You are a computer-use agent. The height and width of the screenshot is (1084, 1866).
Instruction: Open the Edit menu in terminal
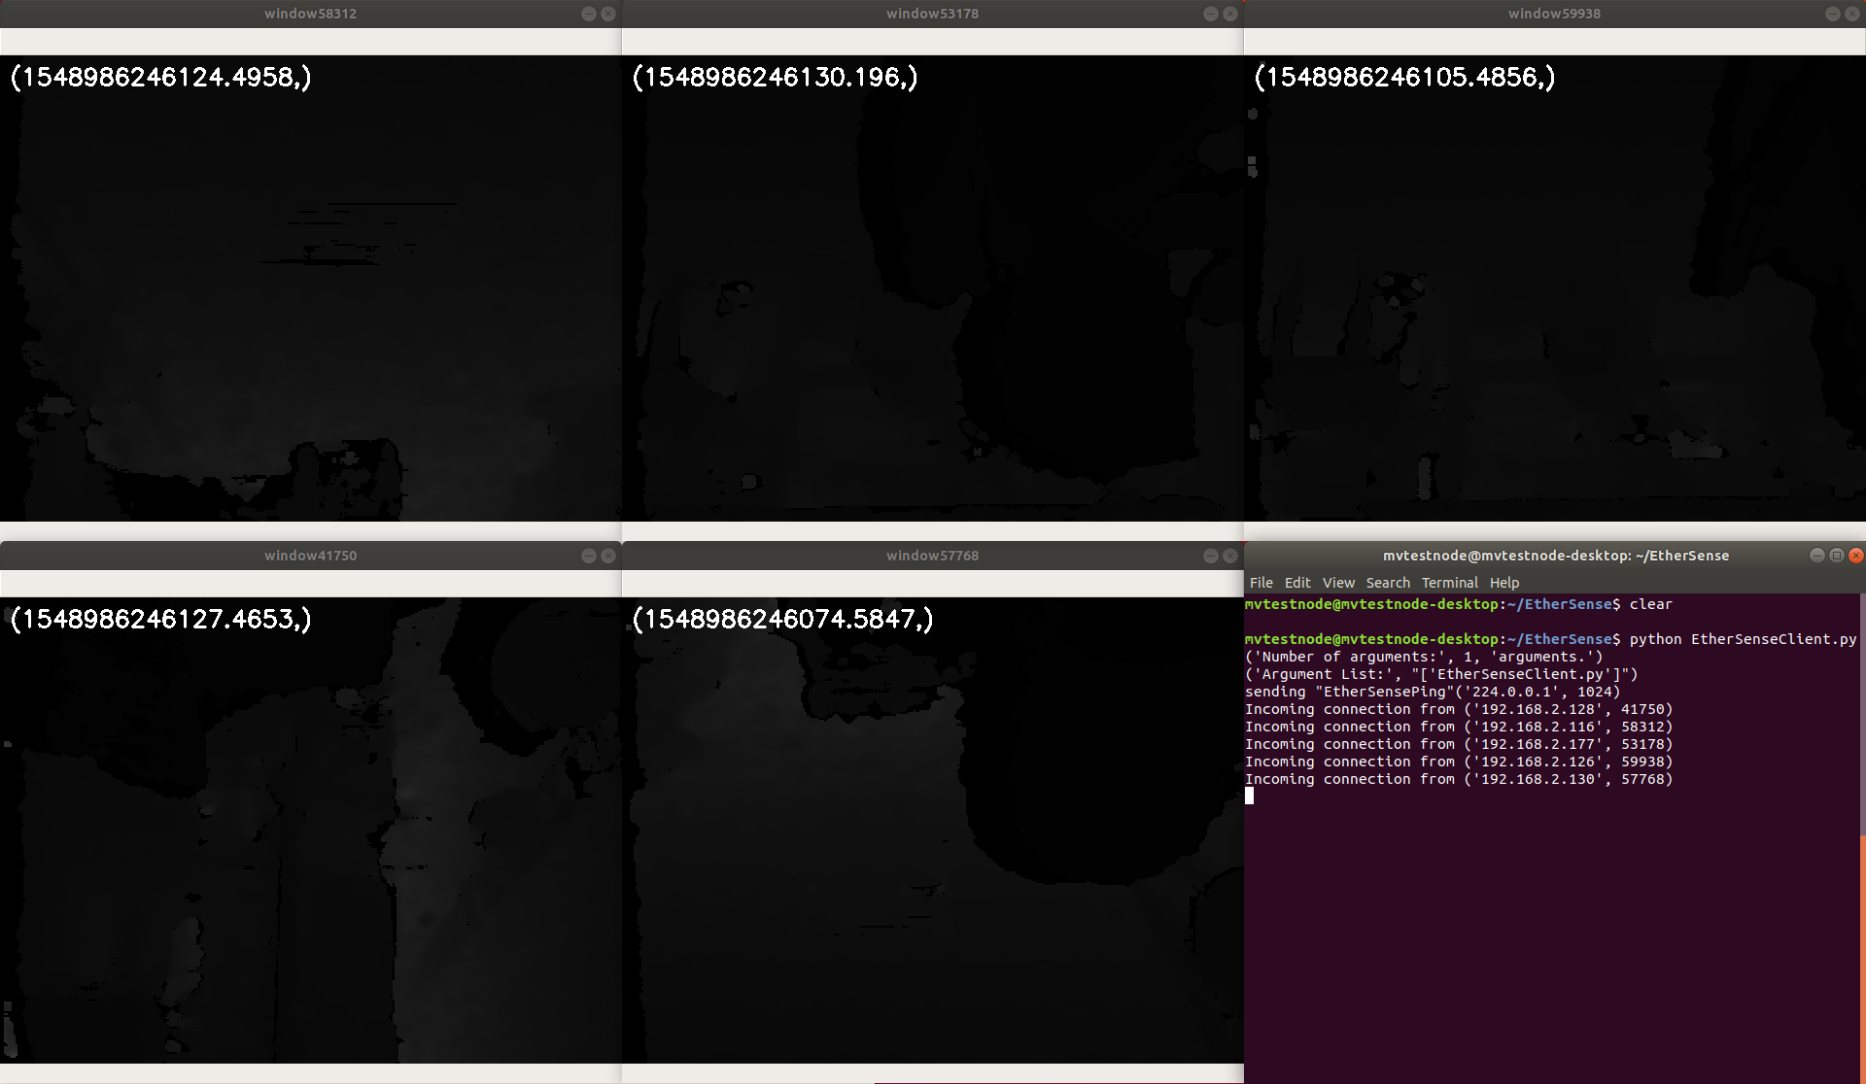[x=1296, y=583]
